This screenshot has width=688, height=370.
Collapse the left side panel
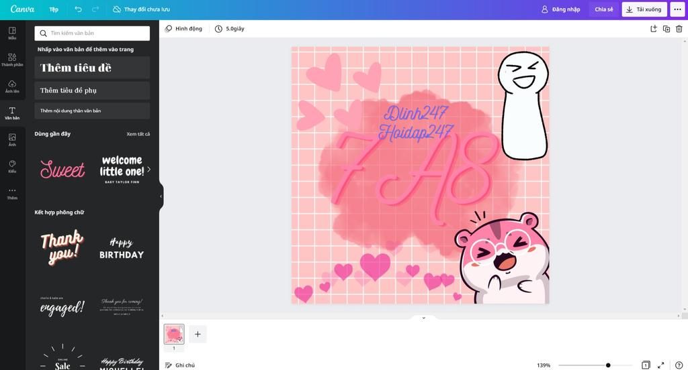[x=161, y=196]
